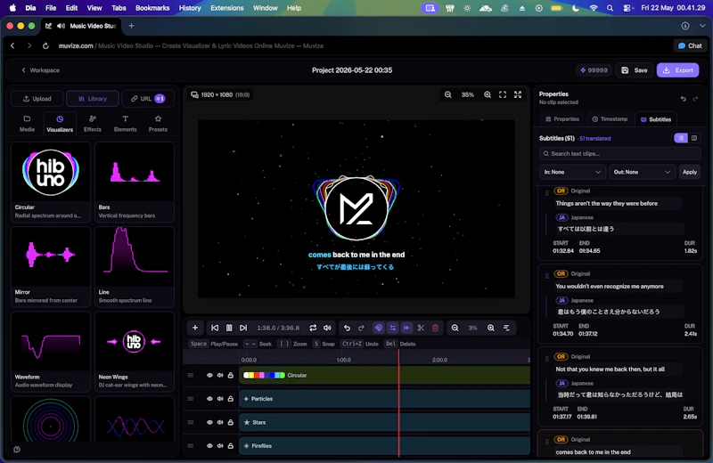Undo the last timeline action

click(347, 328)
